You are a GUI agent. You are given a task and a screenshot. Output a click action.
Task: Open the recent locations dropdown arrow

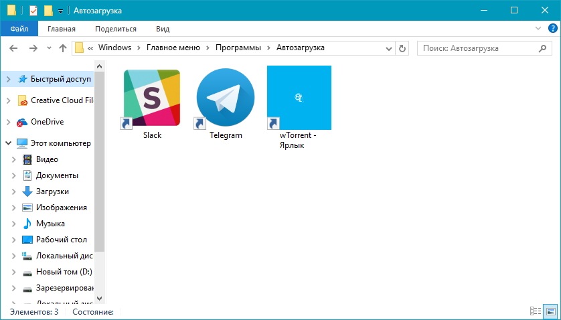(49, 48)
